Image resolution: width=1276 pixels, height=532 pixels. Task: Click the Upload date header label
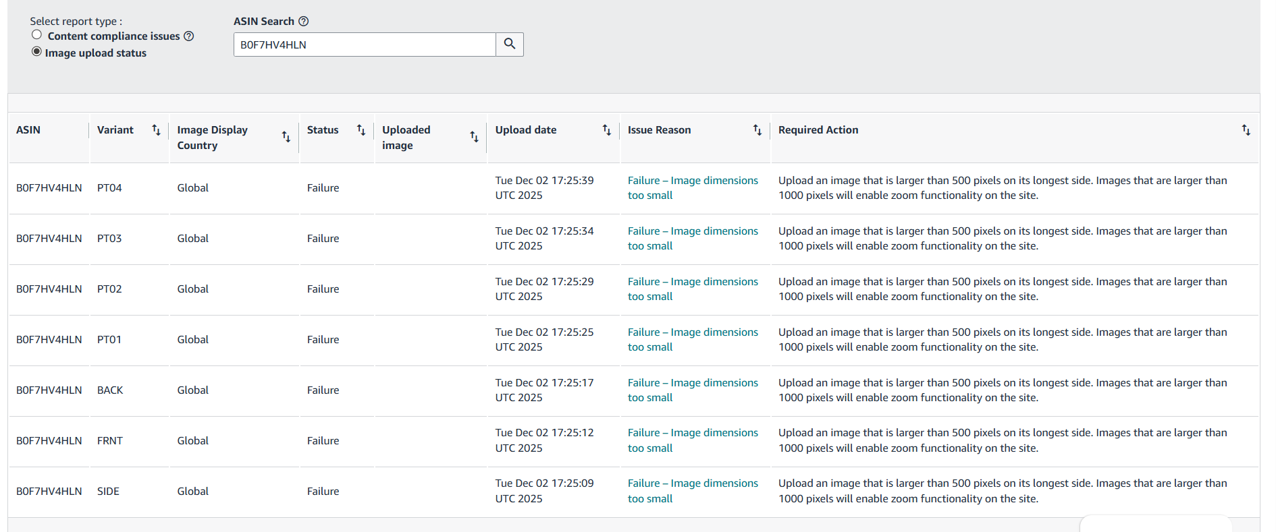(x=526, y=130)
